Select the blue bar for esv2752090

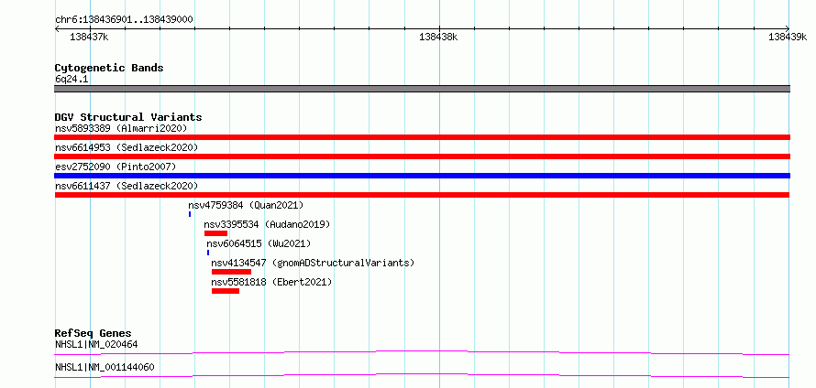tap(422, 176)
